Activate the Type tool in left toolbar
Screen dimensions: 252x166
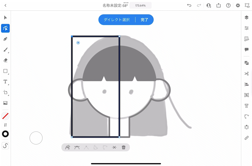tap(5, 82)
